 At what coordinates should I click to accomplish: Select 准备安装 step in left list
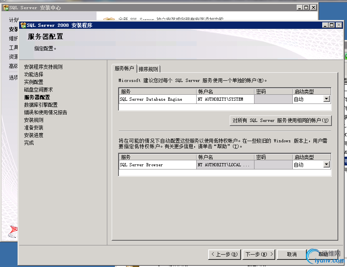click(34, 128)
